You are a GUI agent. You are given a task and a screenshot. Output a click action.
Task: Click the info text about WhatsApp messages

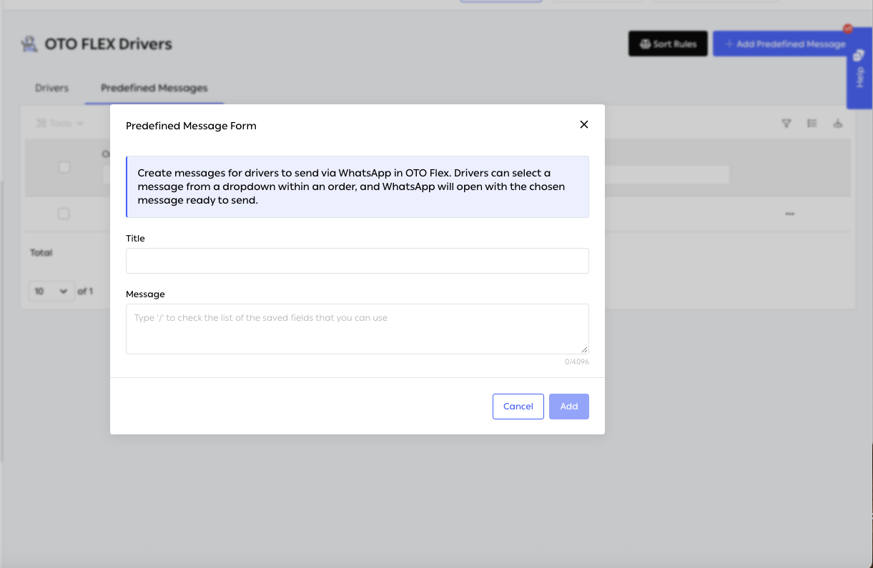pyautogui.click(x=351, y=186)
